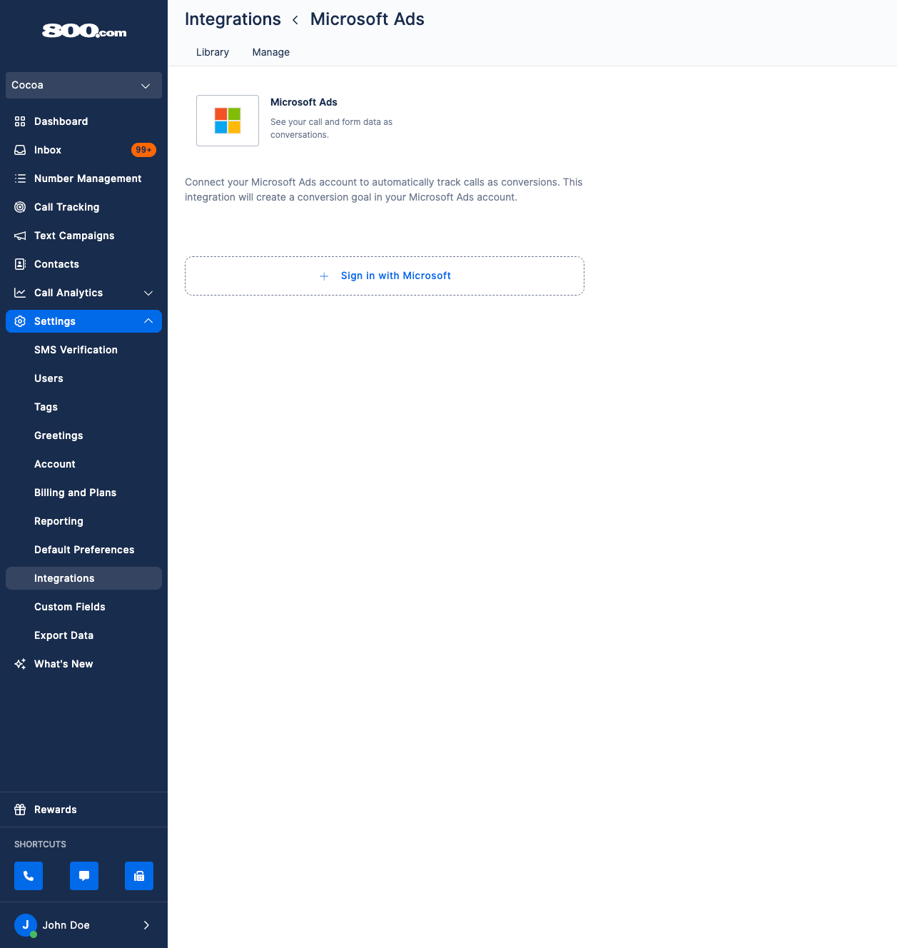
Task: Go back using the breadcrumb arrow
Action: click(x=295, y=20)
